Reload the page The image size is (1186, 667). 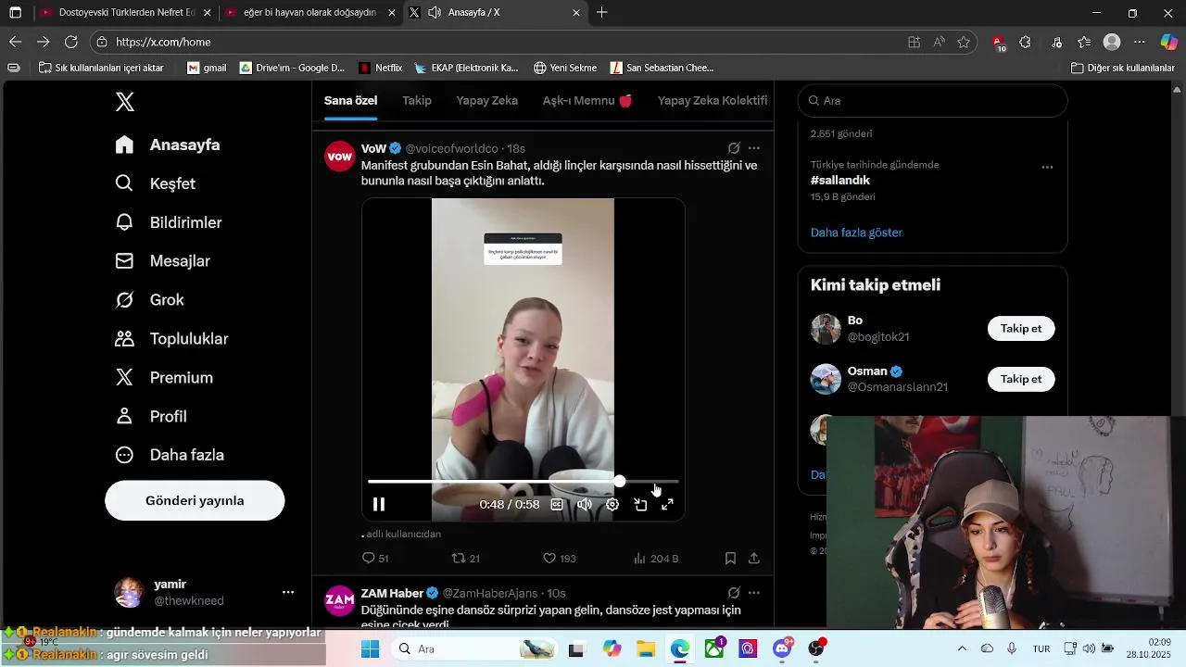(x=71, y=42)
